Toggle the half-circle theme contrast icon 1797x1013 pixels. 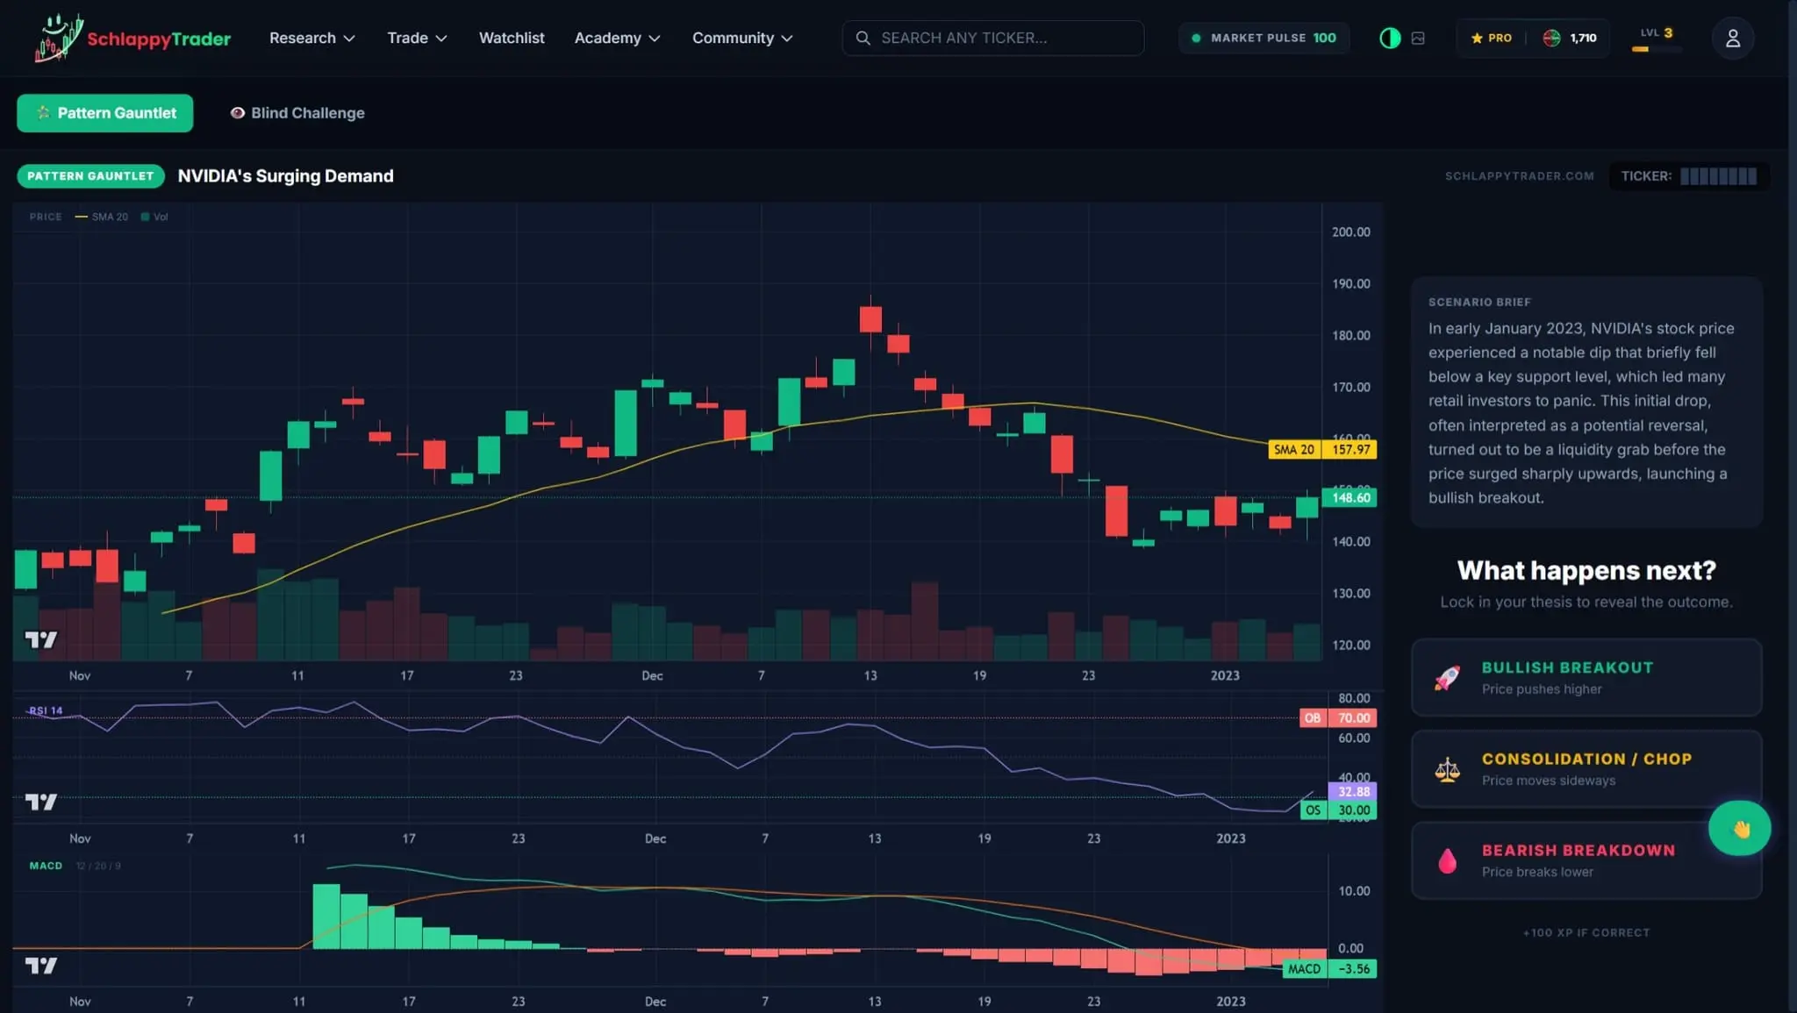pyautogui.click(x=1390, y=38)
